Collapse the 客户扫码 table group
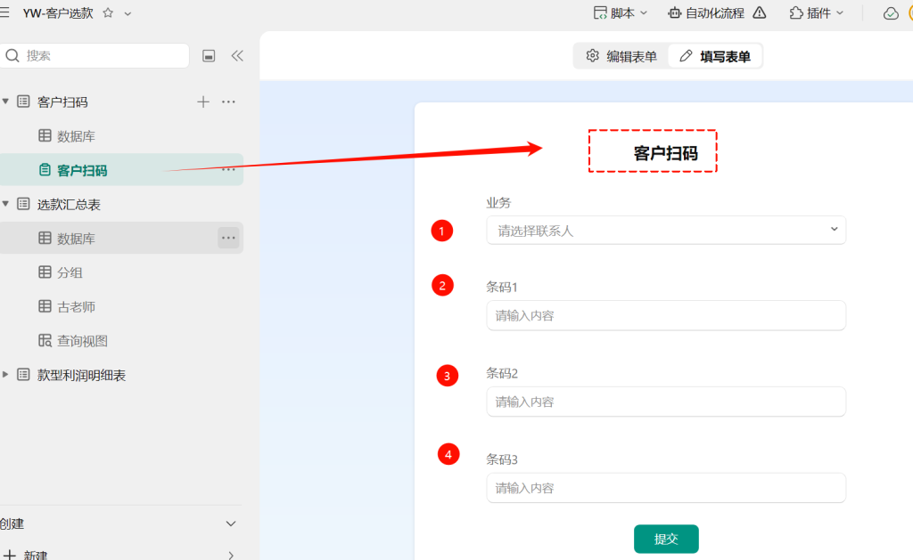913x560 pixels. [x=5, y=101]
